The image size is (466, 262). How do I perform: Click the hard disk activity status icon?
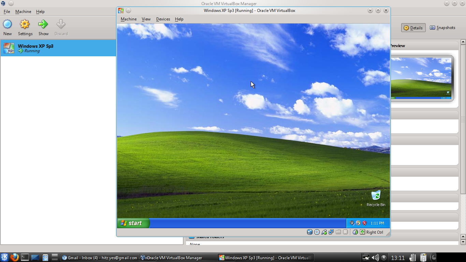[310, 232]
